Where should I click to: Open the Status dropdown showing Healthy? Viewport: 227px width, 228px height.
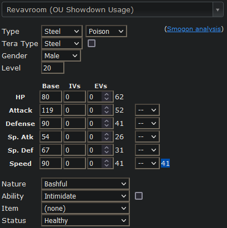85,221
